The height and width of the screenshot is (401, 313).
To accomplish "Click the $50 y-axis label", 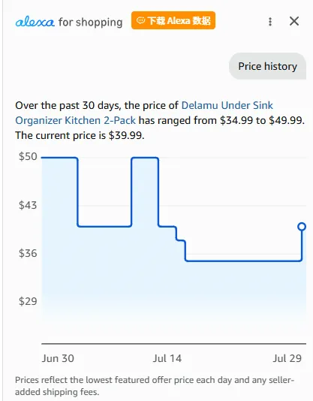I will pyautogui.click(x=28, y=156).
